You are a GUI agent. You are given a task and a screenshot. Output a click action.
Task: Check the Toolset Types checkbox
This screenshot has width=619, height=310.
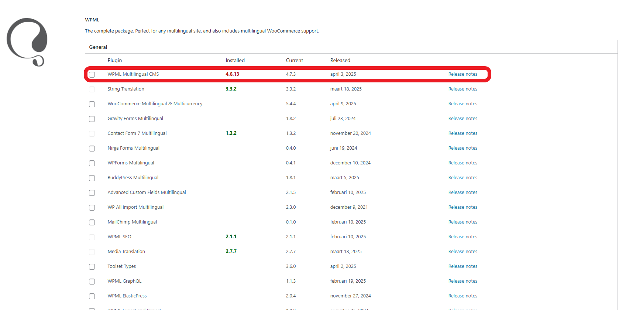point(92,267)
